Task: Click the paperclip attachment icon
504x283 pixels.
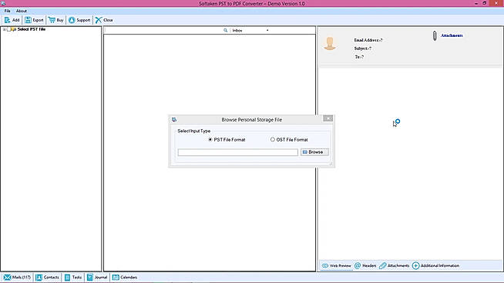Action: click(435, 35)
